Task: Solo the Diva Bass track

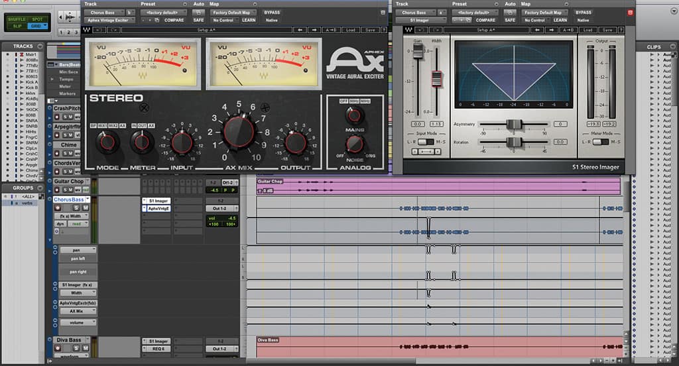Action: (77, 348)
